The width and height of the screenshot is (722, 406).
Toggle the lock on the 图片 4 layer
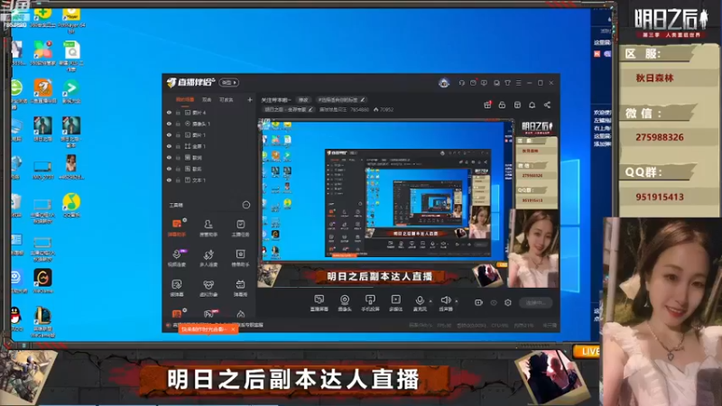coord(178,112)
